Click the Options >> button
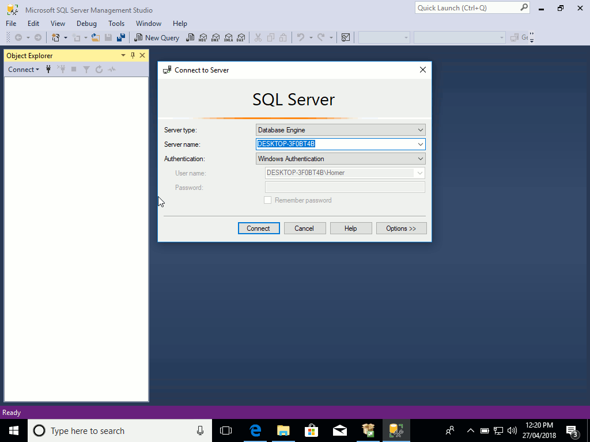Image resolution: width=590 pixels, height=442 pixels. (x=401, y=228)
